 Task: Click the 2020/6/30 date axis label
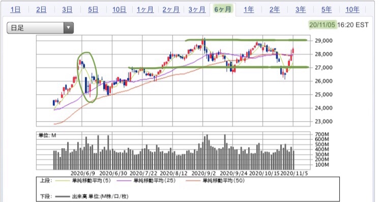coord(113,174)
